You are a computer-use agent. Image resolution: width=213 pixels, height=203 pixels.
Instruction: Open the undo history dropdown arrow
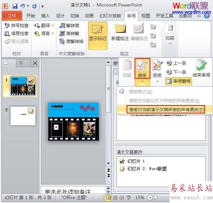28,6
